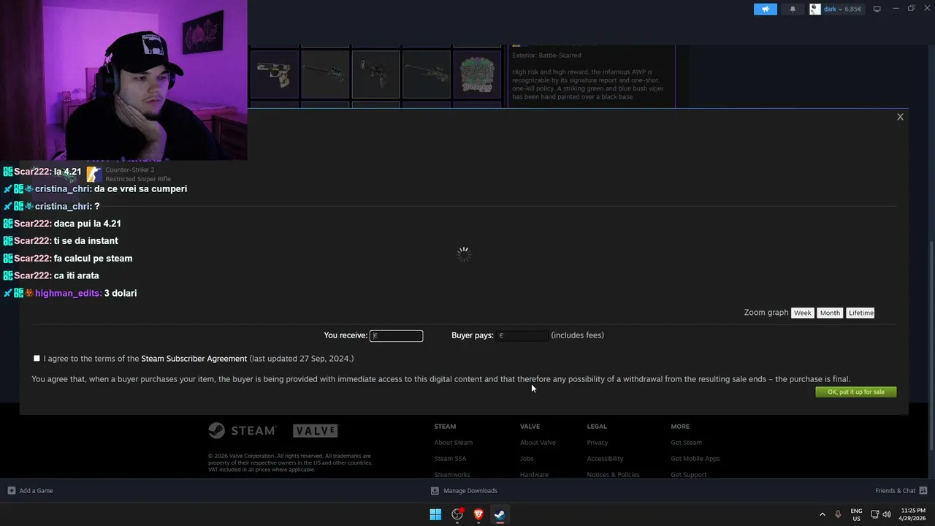Zoom graph to Week
Image resolution: width=935 pixels, height=526 pixels.
tap(802, 313)
